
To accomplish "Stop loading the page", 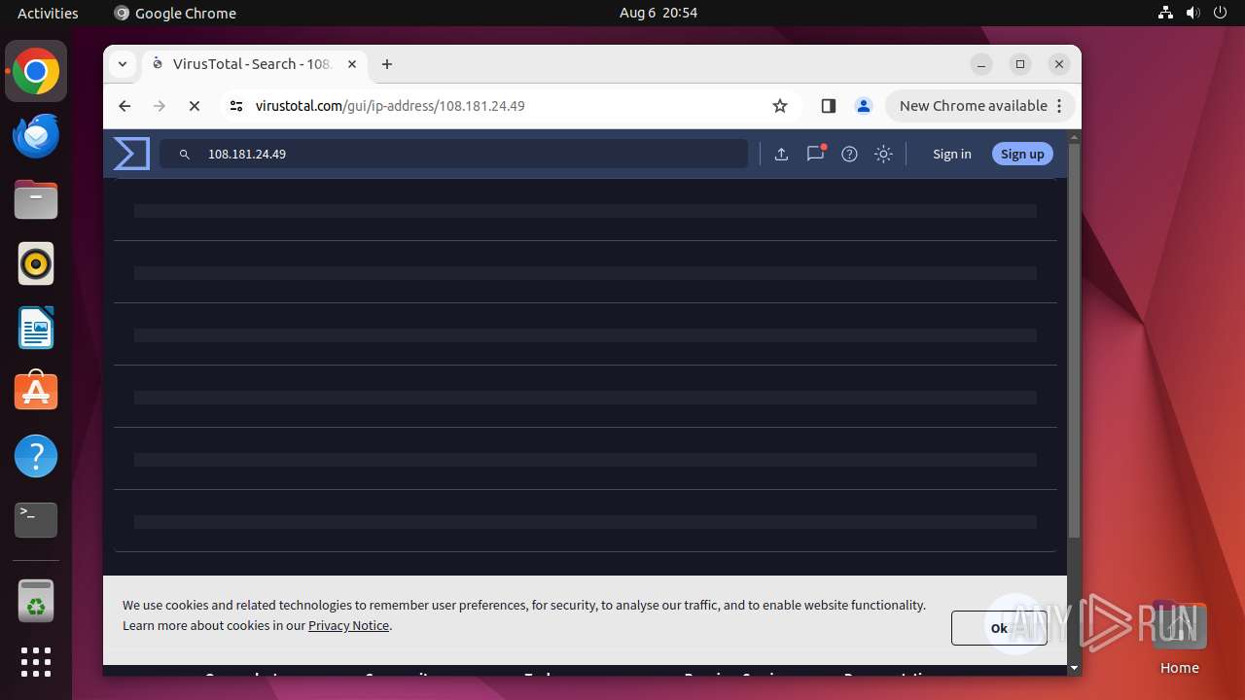I will click(195, 106).
